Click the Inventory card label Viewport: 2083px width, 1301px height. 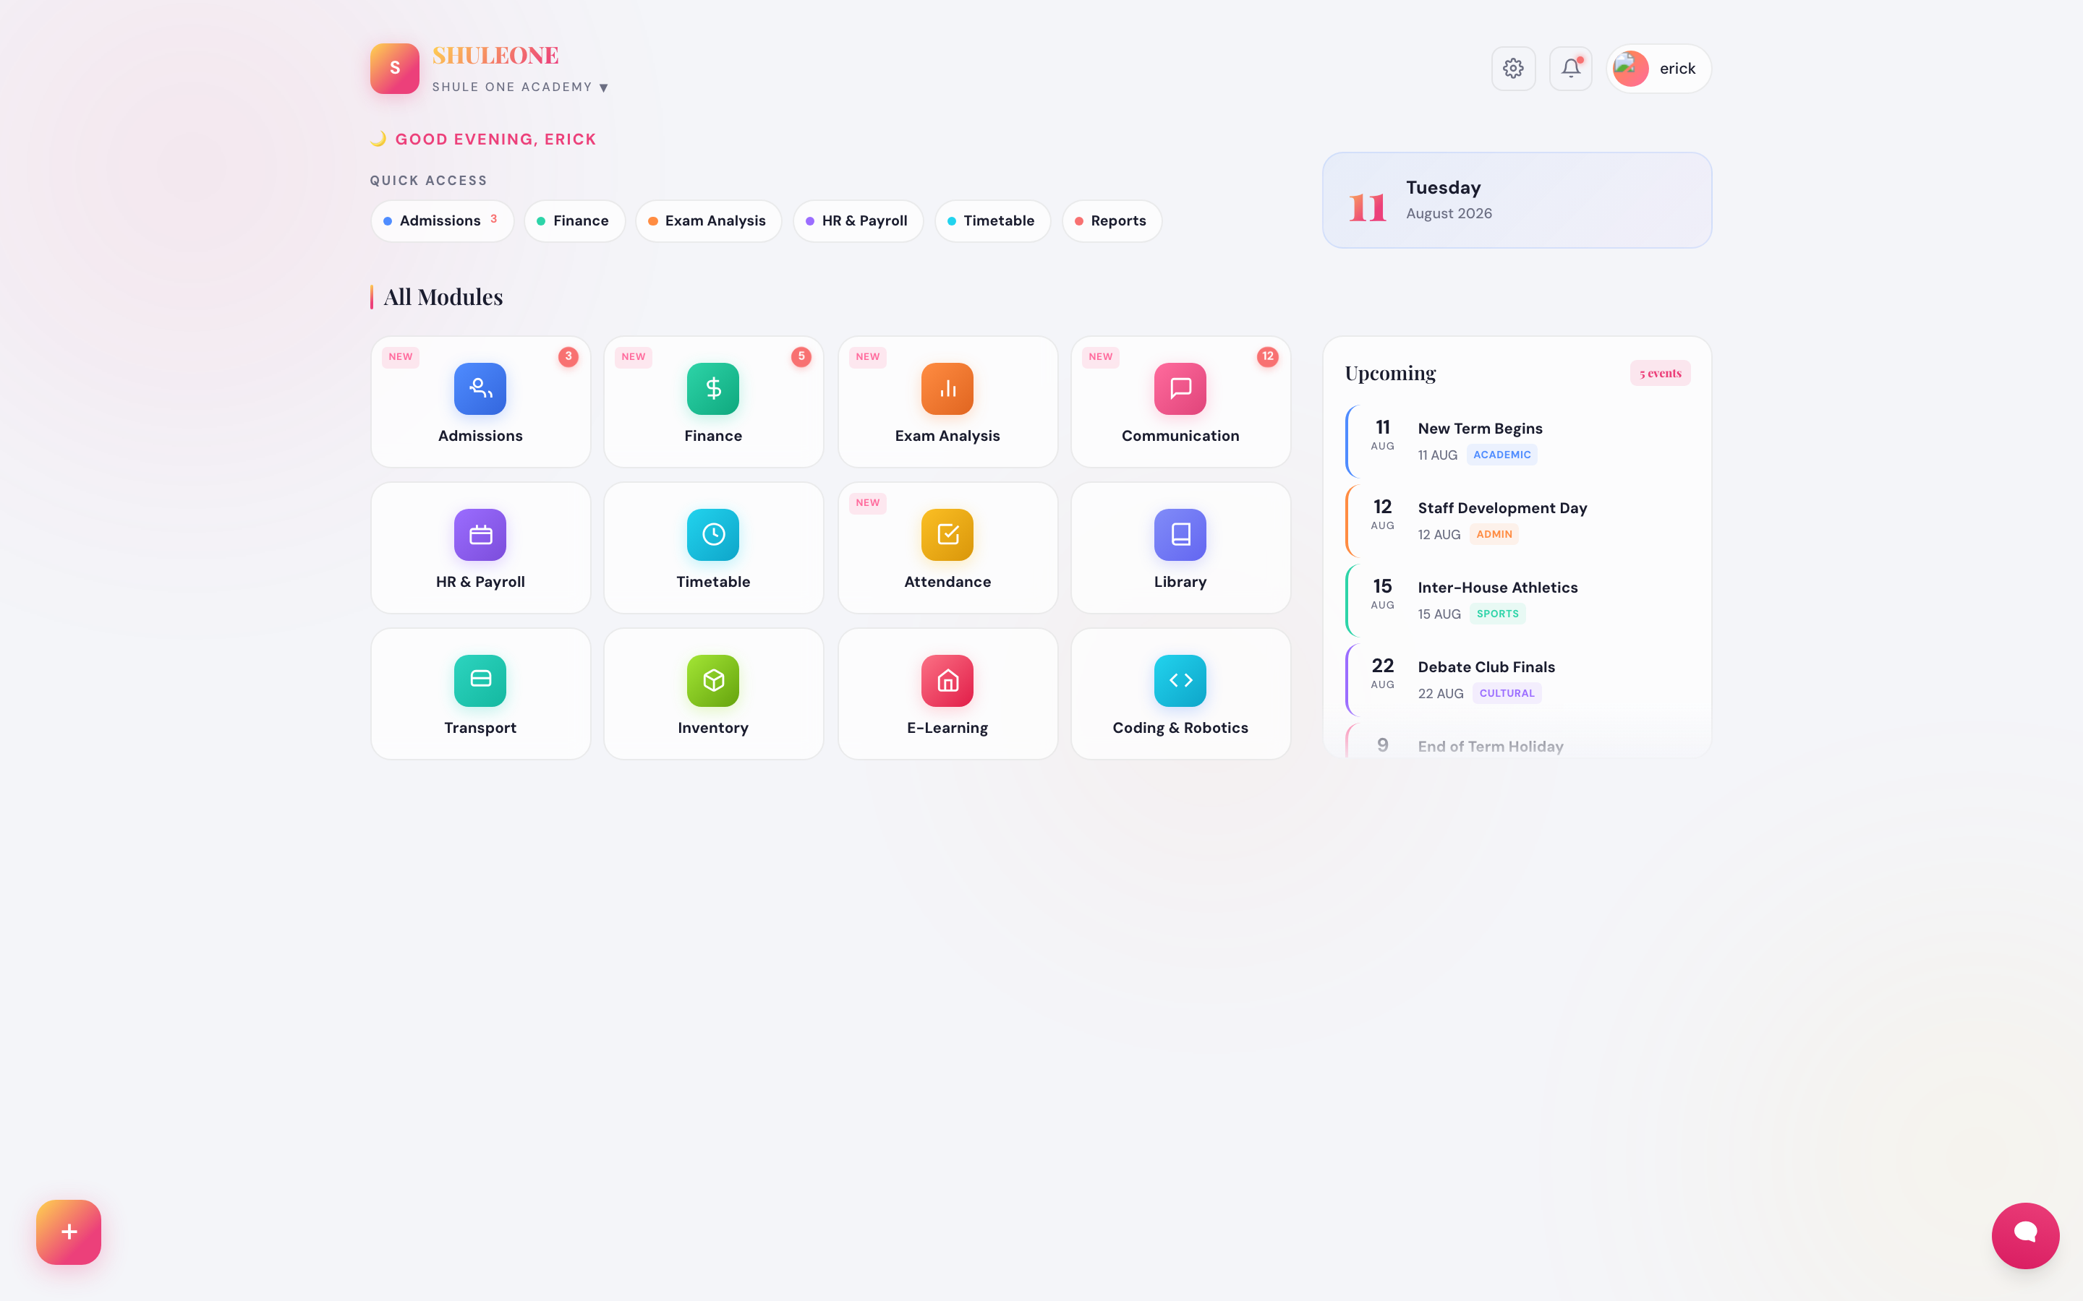click(x=712, y=728)
